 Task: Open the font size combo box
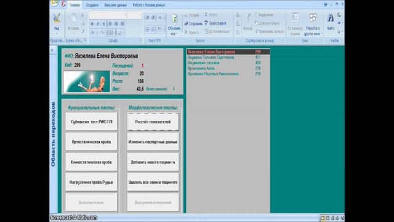(x=134, y=15)
